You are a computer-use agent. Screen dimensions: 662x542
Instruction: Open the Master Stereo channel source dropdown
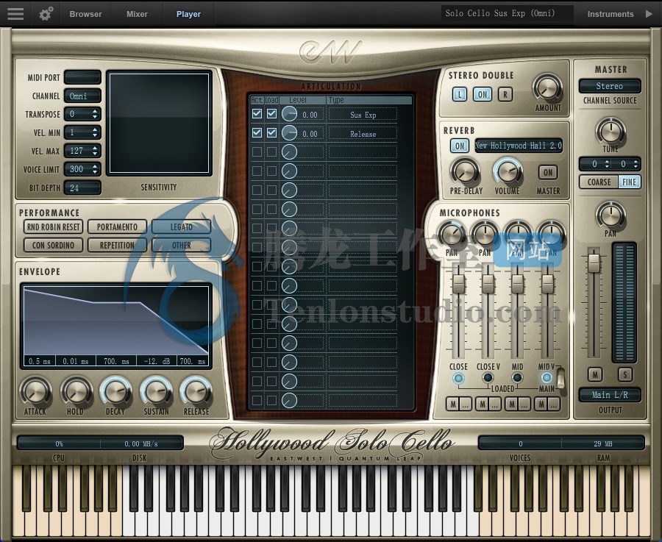[610, 86]
